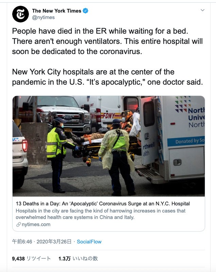The image size is (216, 272).
Task: Open the SocialFlow source link
Action: 89,242
